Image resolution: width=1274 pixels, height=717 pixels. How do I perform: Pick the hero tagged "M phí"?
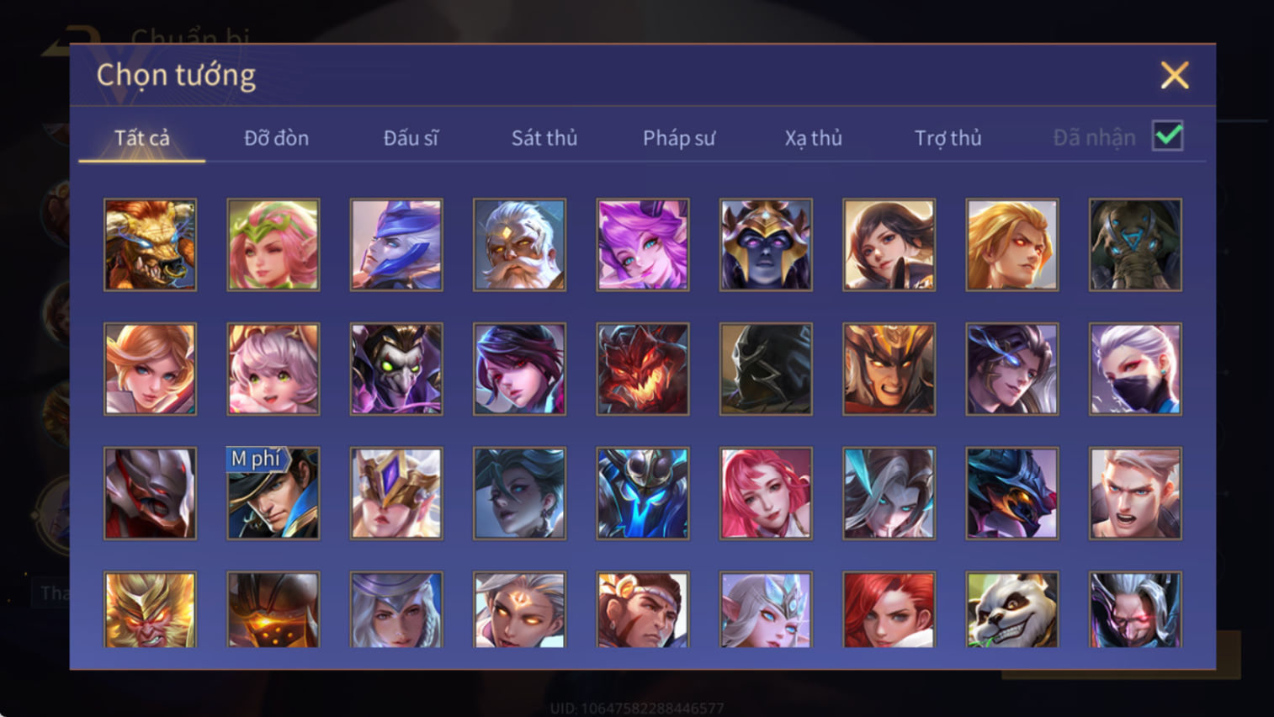coord(273,493)
